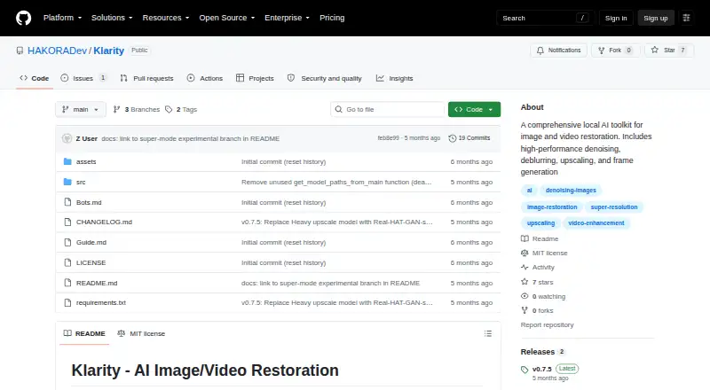Expand the Platform menu
This screenshot has height=390, width=710.
(62, 18)
